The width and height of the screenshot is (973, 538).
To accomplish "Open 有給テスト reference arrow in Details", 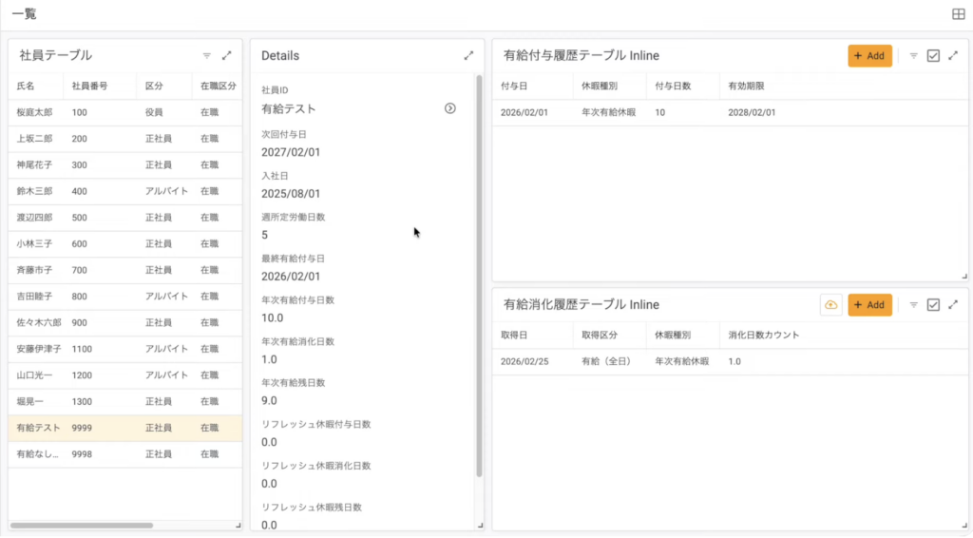I will (x=450, y=108).
